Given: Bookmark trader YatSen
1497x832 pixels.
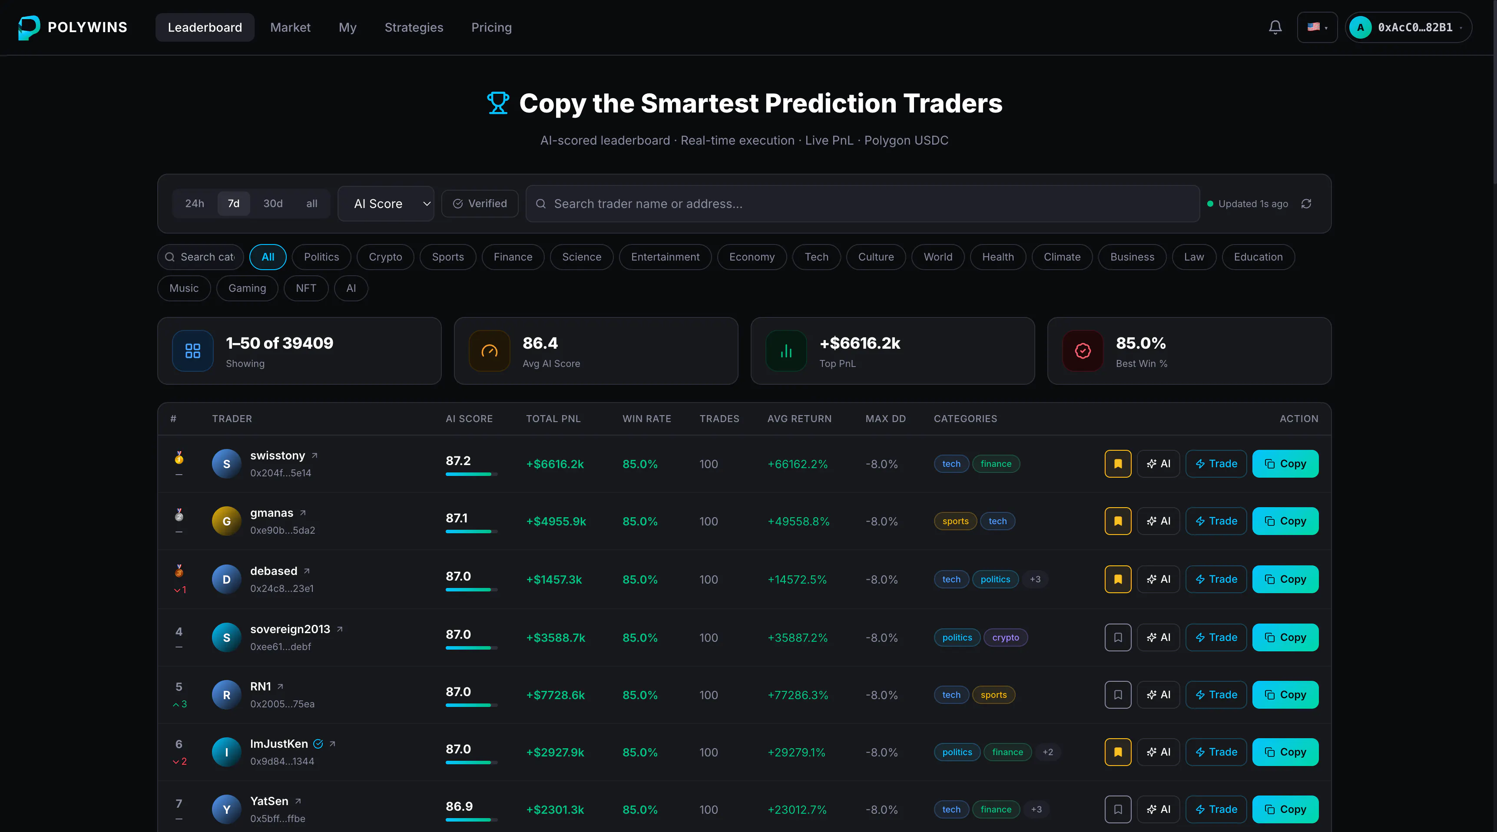Looking at the screenshot, I should coord(1118,809).
